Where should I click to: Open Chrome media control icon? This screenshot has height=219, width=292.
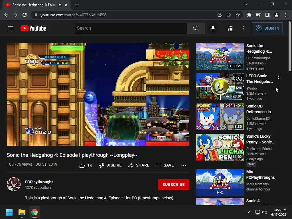point(258,15)
